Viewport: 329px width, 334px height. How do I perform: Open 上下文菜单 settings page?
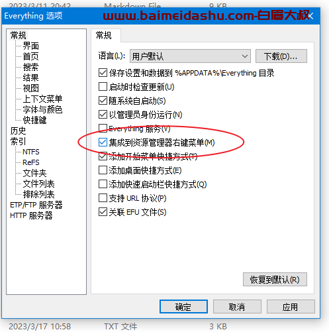pyautogui.click(x=42, y=99)
